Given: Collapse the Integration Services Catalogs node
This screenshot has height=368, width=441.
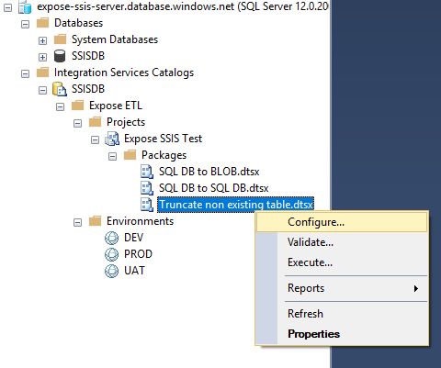Looking at the screenshot, I should pyautogui.click(x=25, y=73).
